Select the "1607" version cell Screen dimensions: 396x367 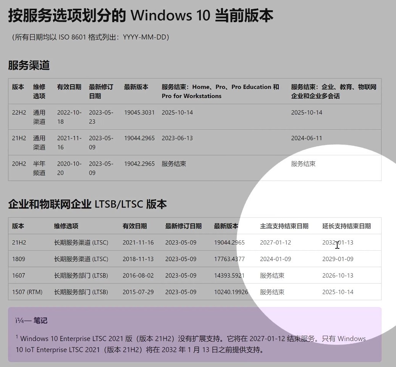(18, 275)
